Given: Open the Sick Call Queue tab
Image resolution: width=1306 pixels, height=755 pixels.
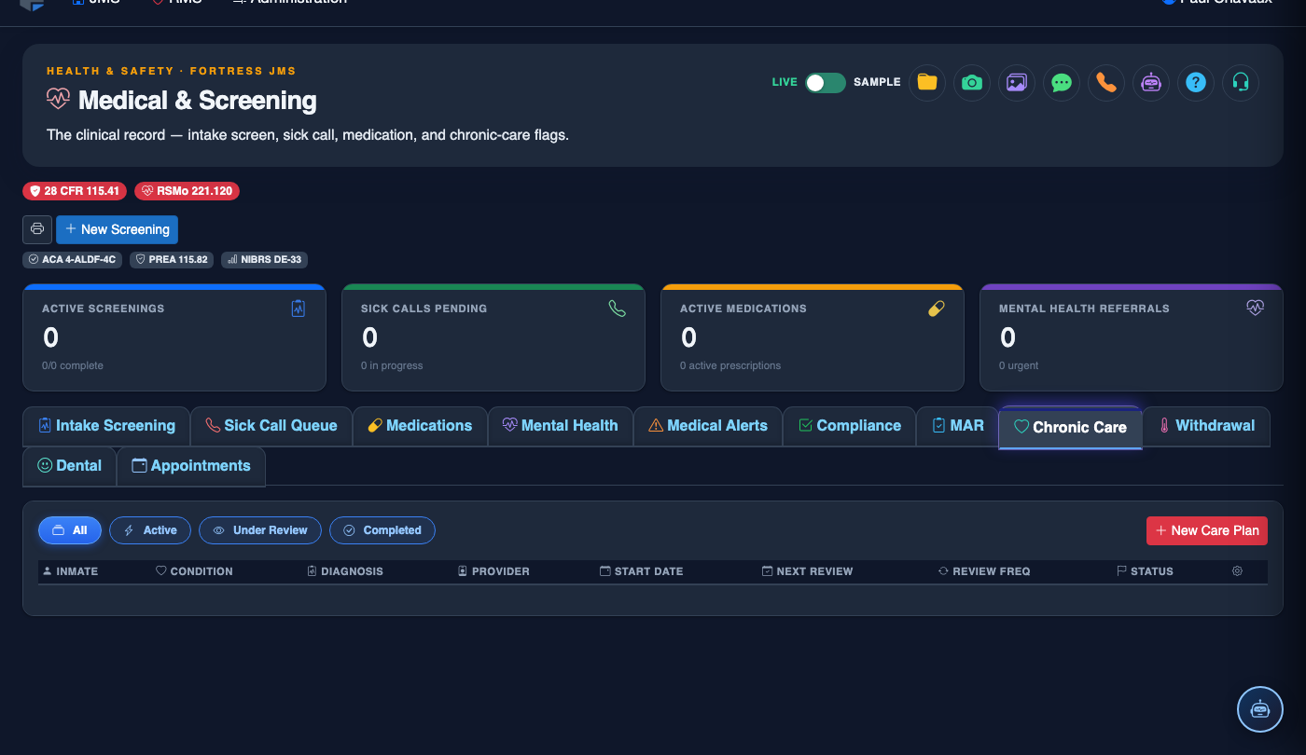Looking at the screenshot, I should click(271, 426).
